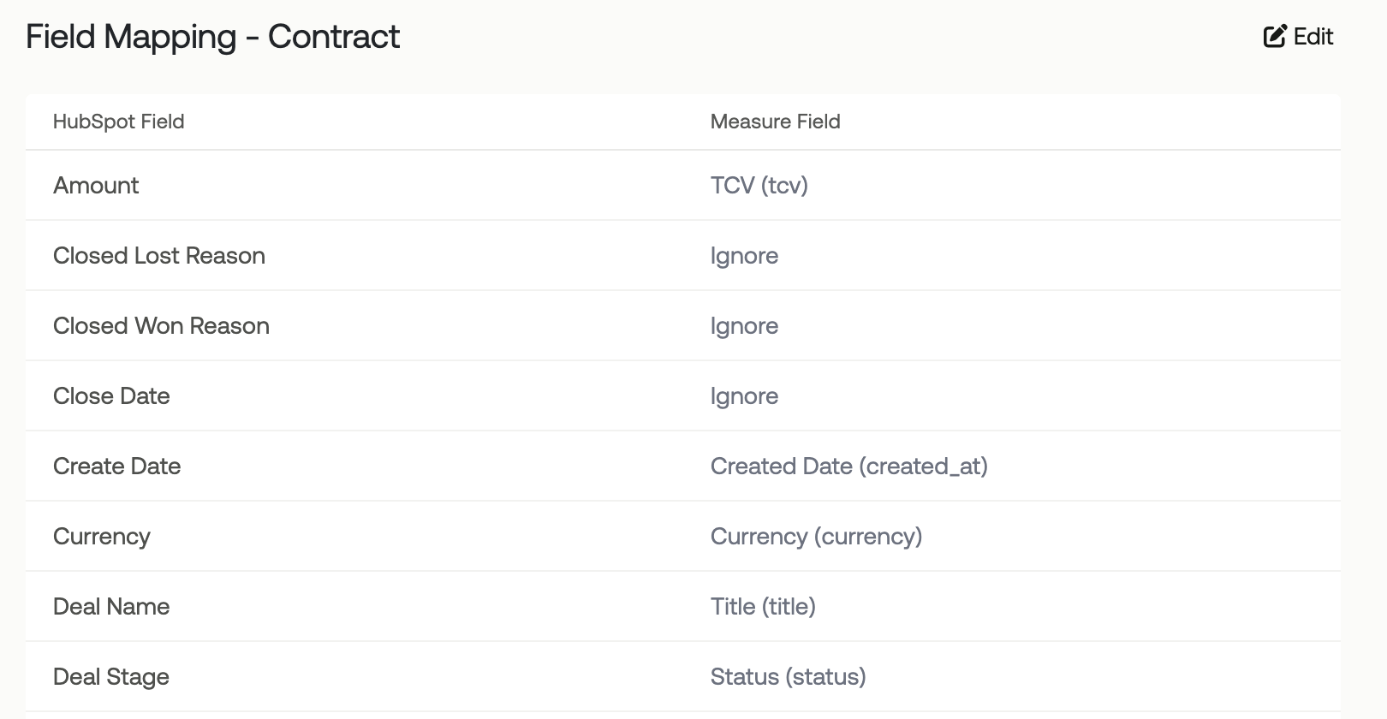Viewport: 1387px width, 719px height.
Task: Select the Closed Lost Reason row
Action: [x=683, y=256]
